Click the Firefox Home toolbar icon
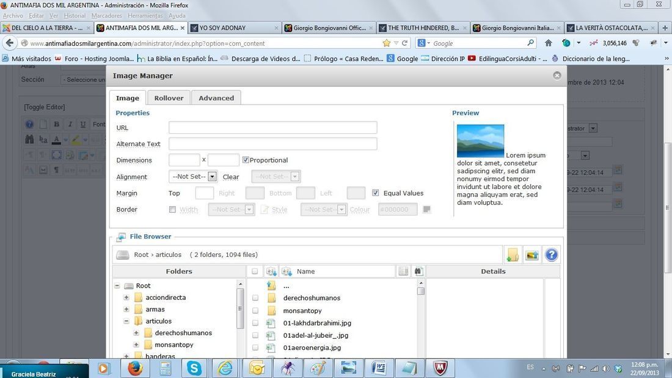The height and width of the screenshot is (378, 672). (x=548, y=43)
